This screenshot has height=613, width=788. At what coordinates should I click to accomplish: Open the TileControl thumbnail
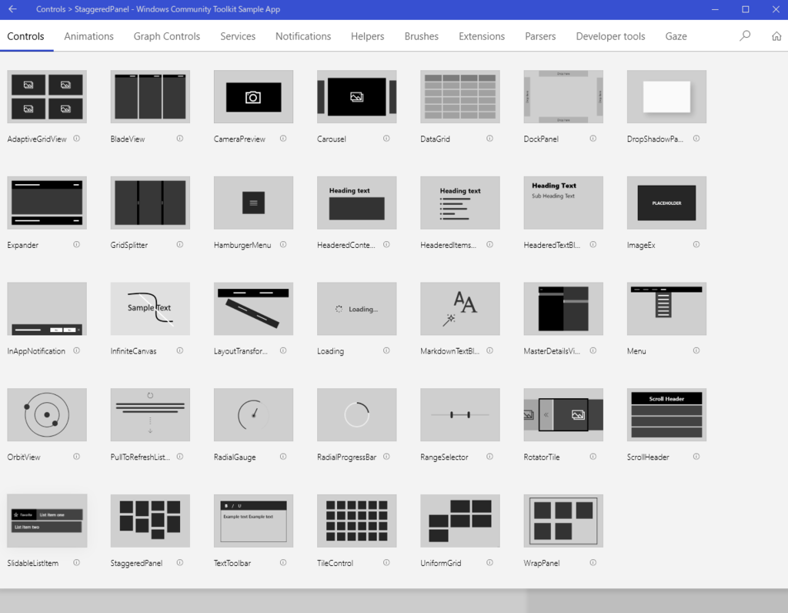[x=357, y=521]
